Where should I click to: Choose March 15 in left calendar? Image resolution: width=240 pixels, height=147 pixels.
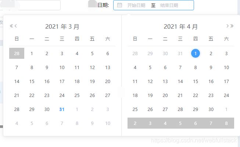point(32,81)
